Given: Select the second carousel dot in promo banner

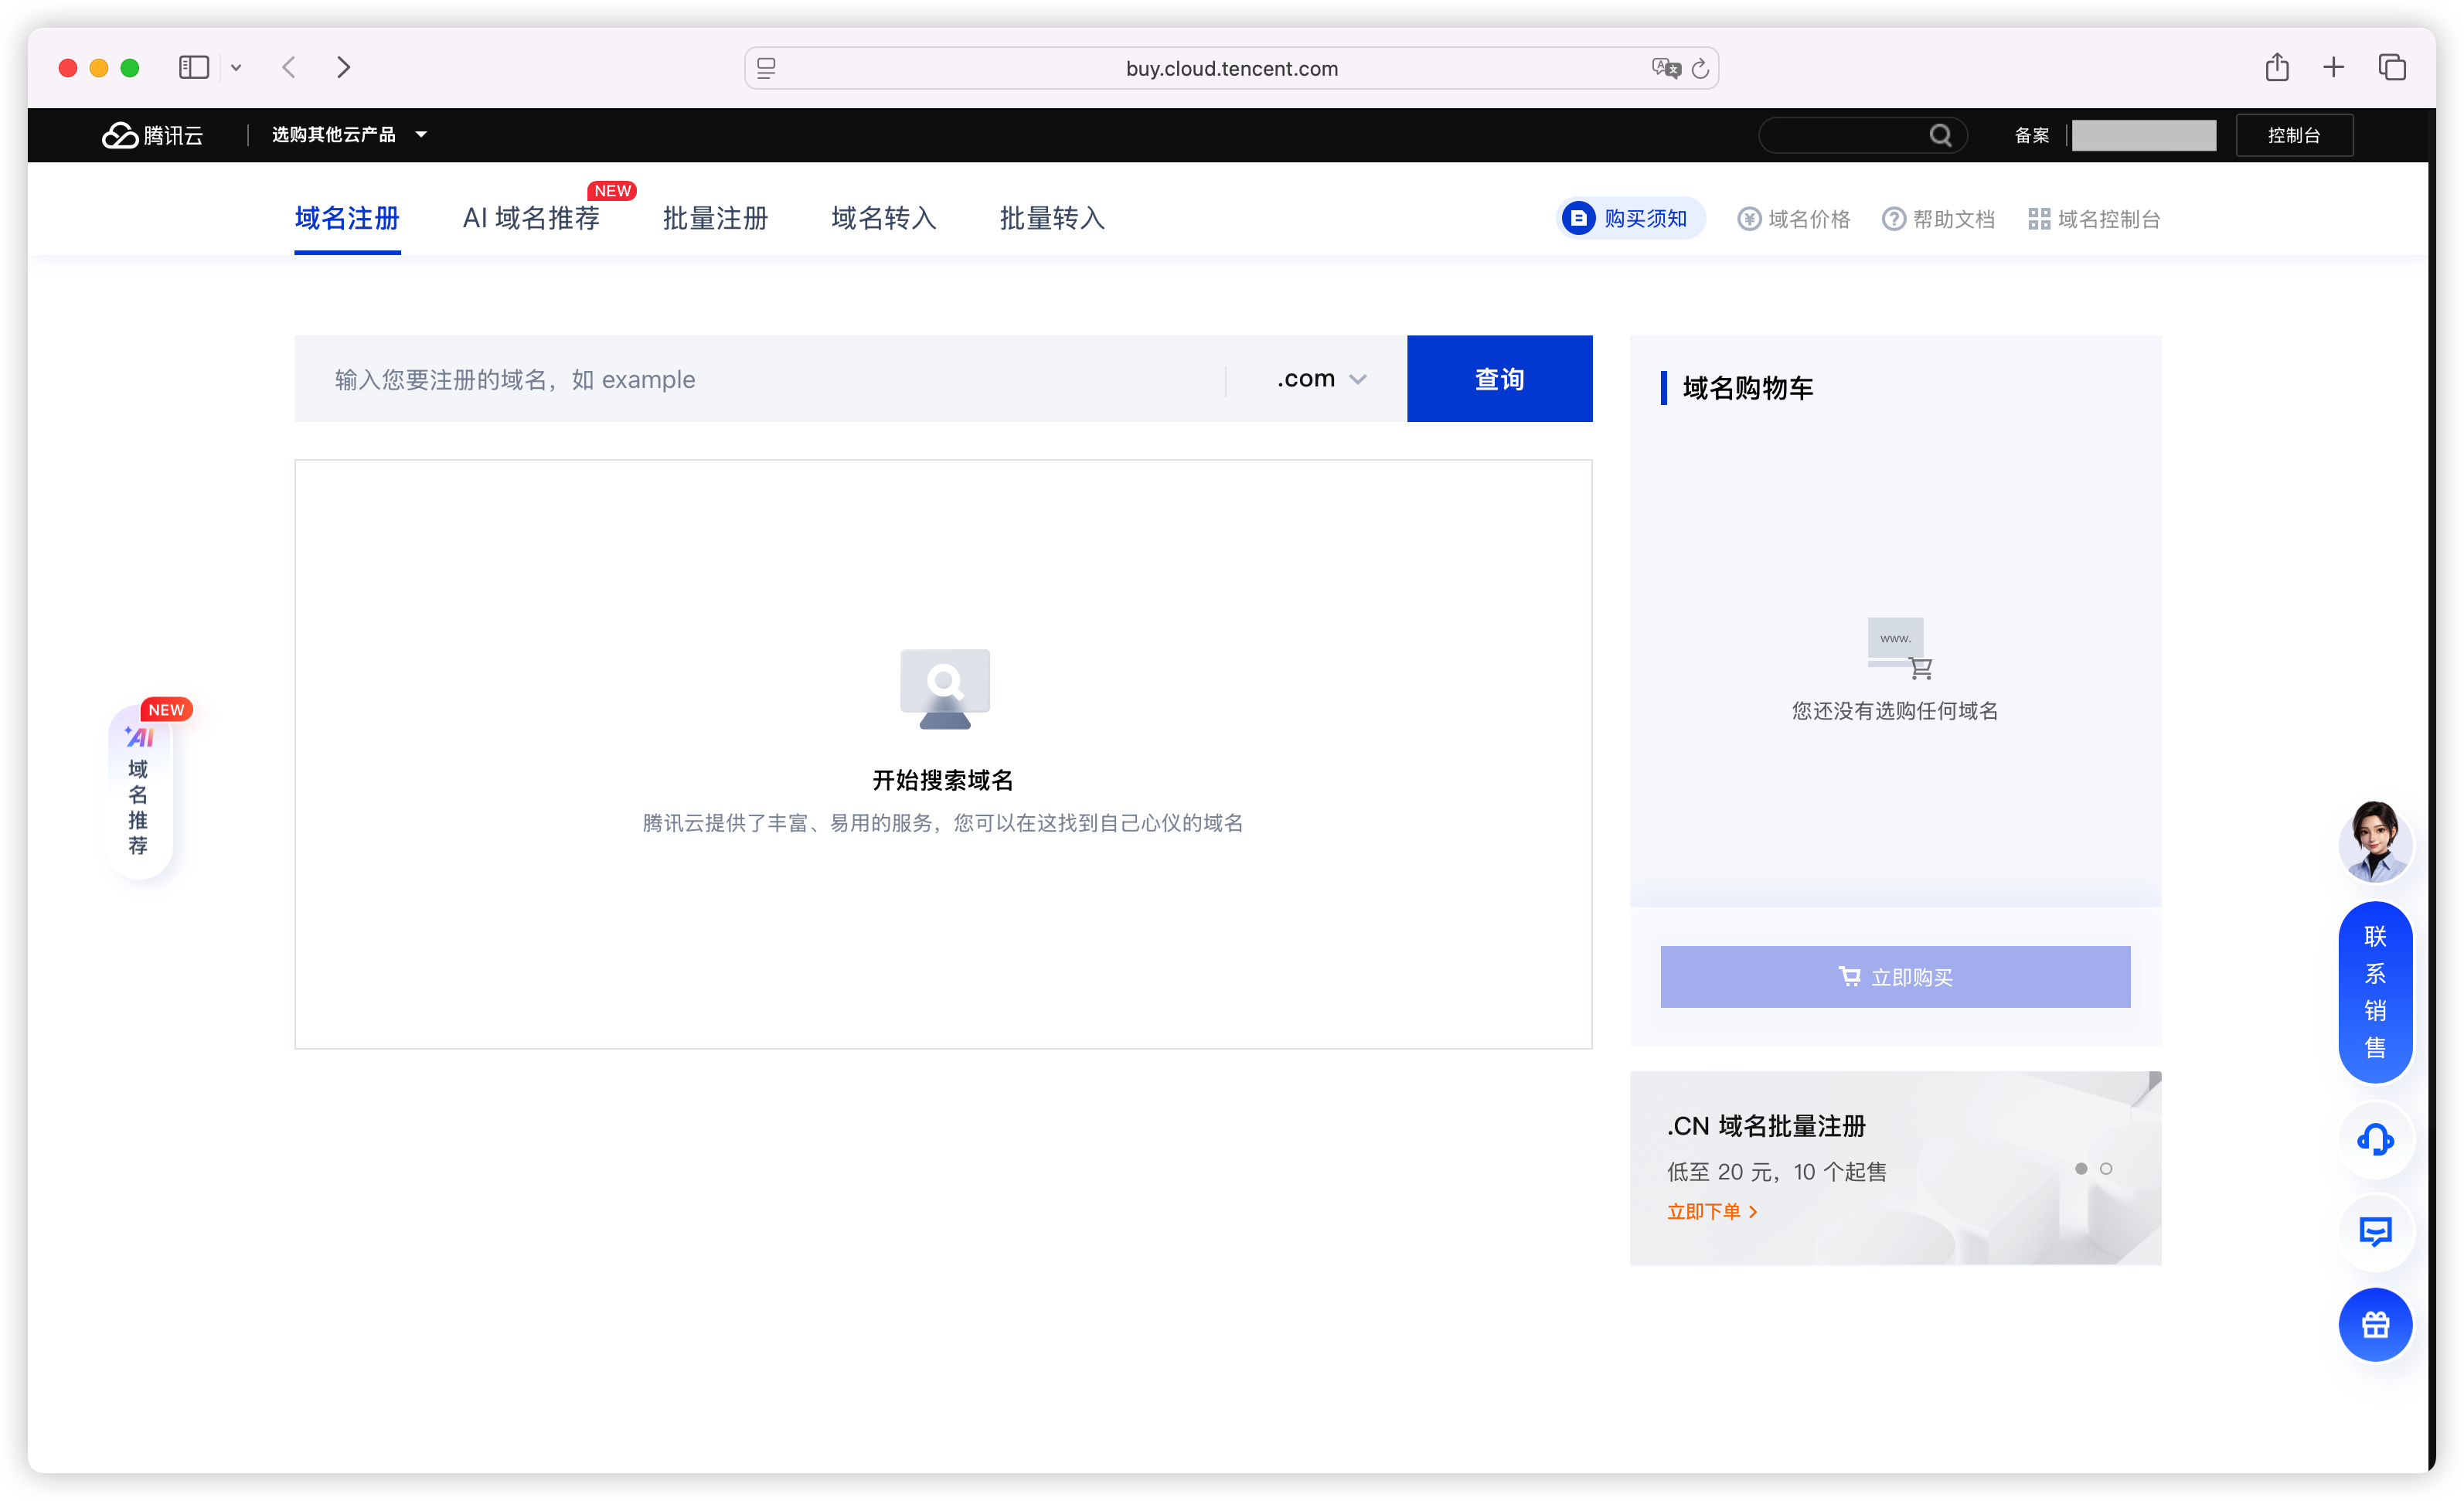Looking at the screenshot, I should point(2106,1168).
